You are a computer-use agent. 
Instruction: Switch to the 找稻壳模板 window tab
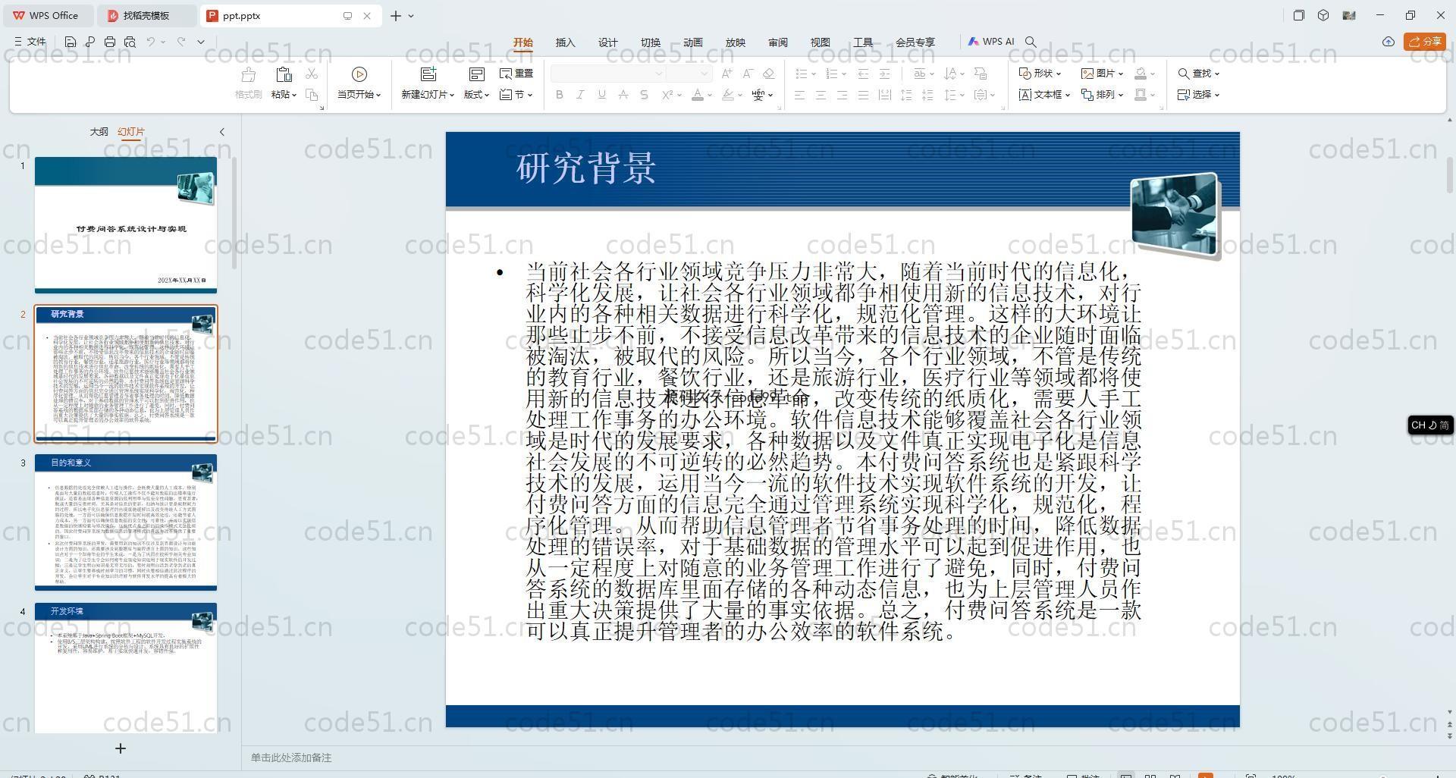[x=146, y=15]
